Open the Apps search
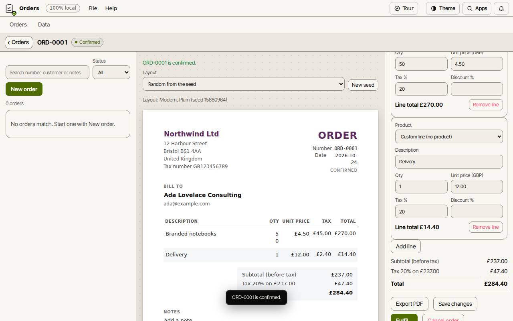Viewport: 513px width, 321px height. point(477,8)
